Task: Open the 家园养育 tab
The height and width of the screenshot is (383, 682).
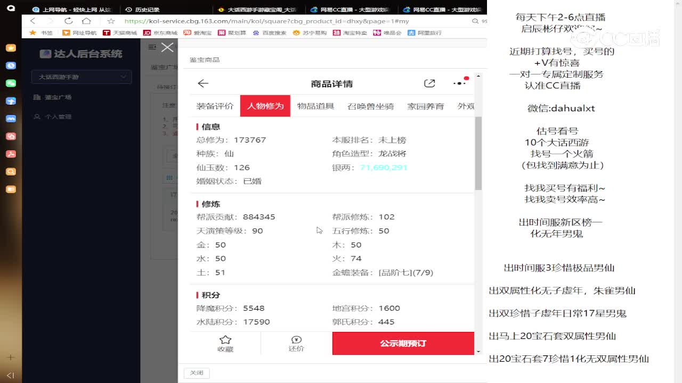Action: click(x=426, y=106)
